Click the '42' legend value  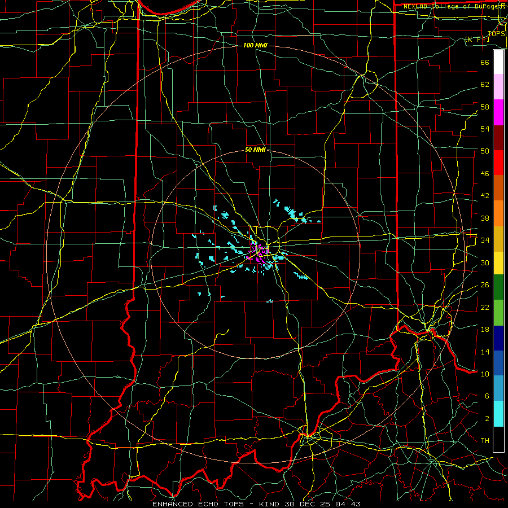click(x=485, y=196)
